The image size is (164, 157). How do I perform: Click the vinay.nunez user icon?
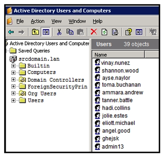coord(97,62)
